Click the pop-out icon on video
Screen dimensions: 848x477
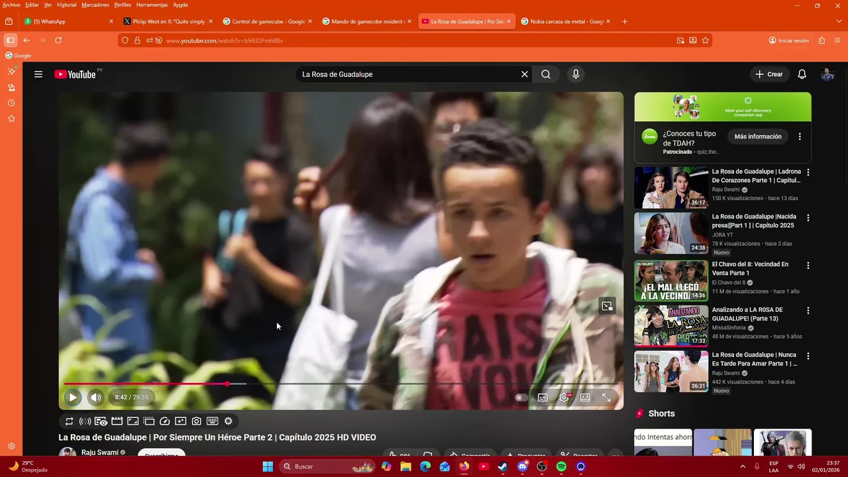(607, 305)
